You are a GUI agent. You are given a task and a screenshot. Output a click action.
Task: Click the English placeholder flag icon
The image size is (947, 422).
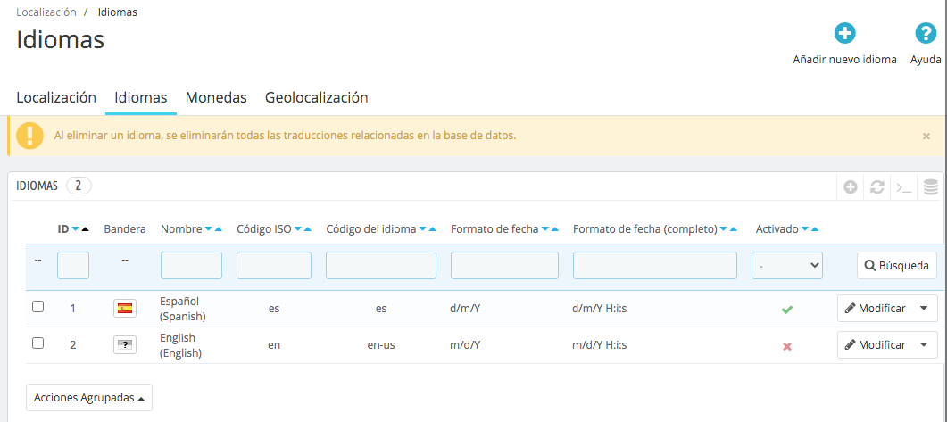point(125,345)
